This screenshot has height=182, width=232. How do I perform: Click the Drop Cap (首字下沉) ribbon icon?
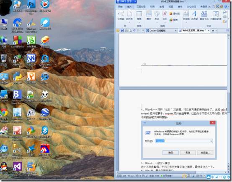(204, 16)
